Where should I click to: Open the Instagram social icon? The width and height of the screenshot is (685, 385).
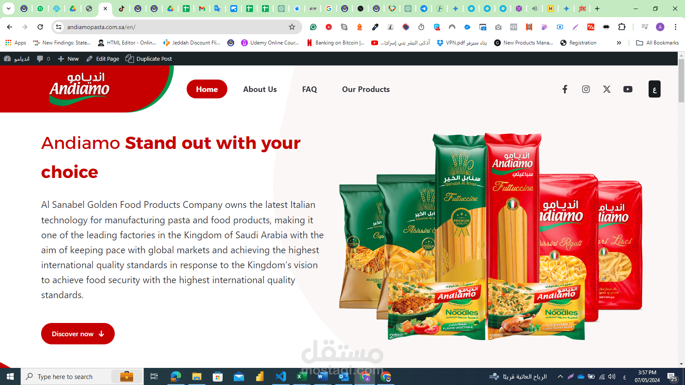click(586, 89)
